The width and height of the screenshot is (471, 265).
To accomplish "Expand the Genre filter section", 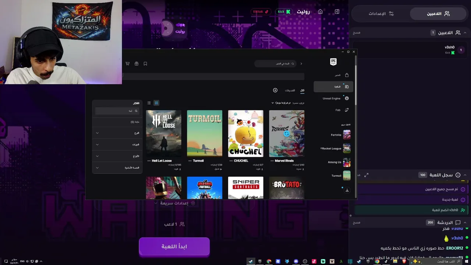I will coord(117,133).
